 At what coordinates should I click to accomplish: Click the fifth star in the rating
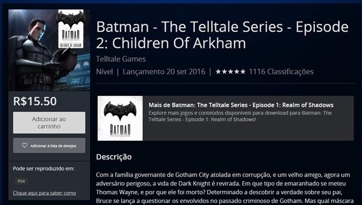[243, 72]
